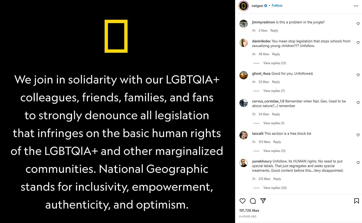Expand the 13 replies under daninikolec
The image size is (362, 223).
tap(274, 63)
